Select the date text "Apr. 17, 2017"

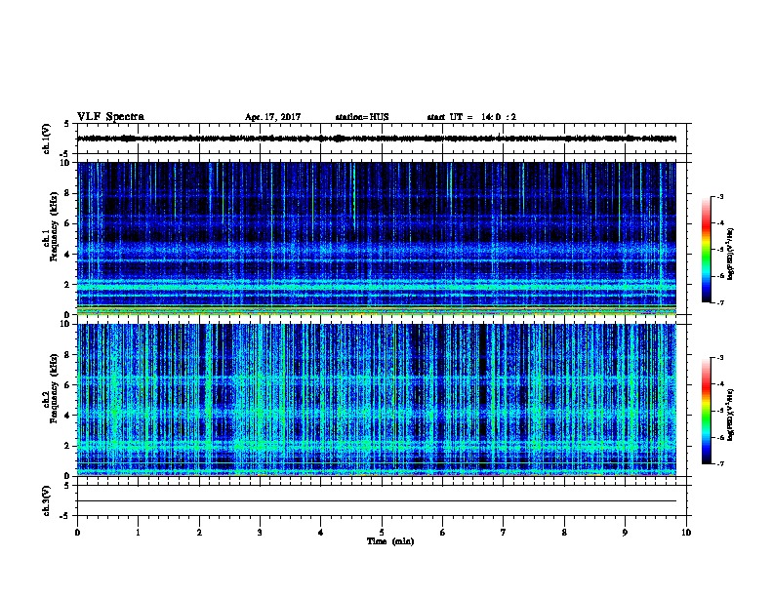click(x=272, y=117)
